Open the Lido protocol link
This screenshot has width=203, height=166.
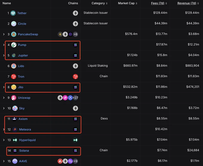coord(21,66)
